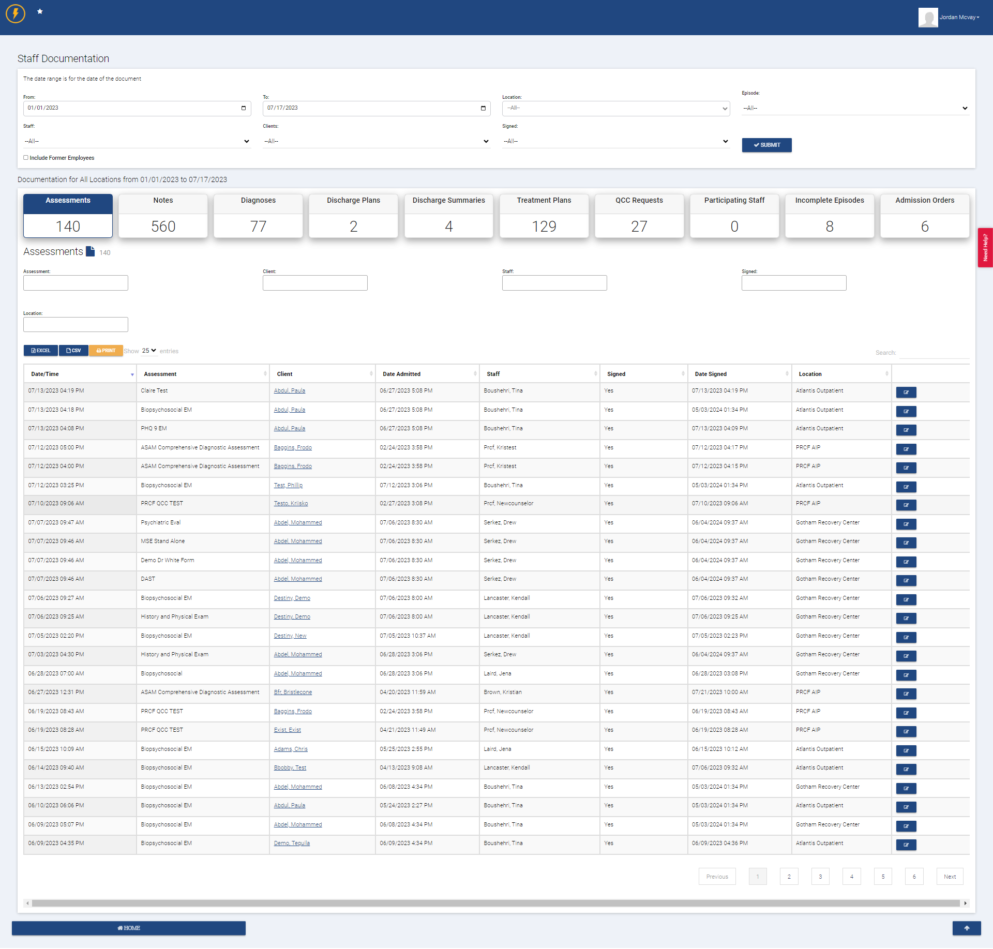Expand the Clients filter dropdown

[x=377, y=141]
